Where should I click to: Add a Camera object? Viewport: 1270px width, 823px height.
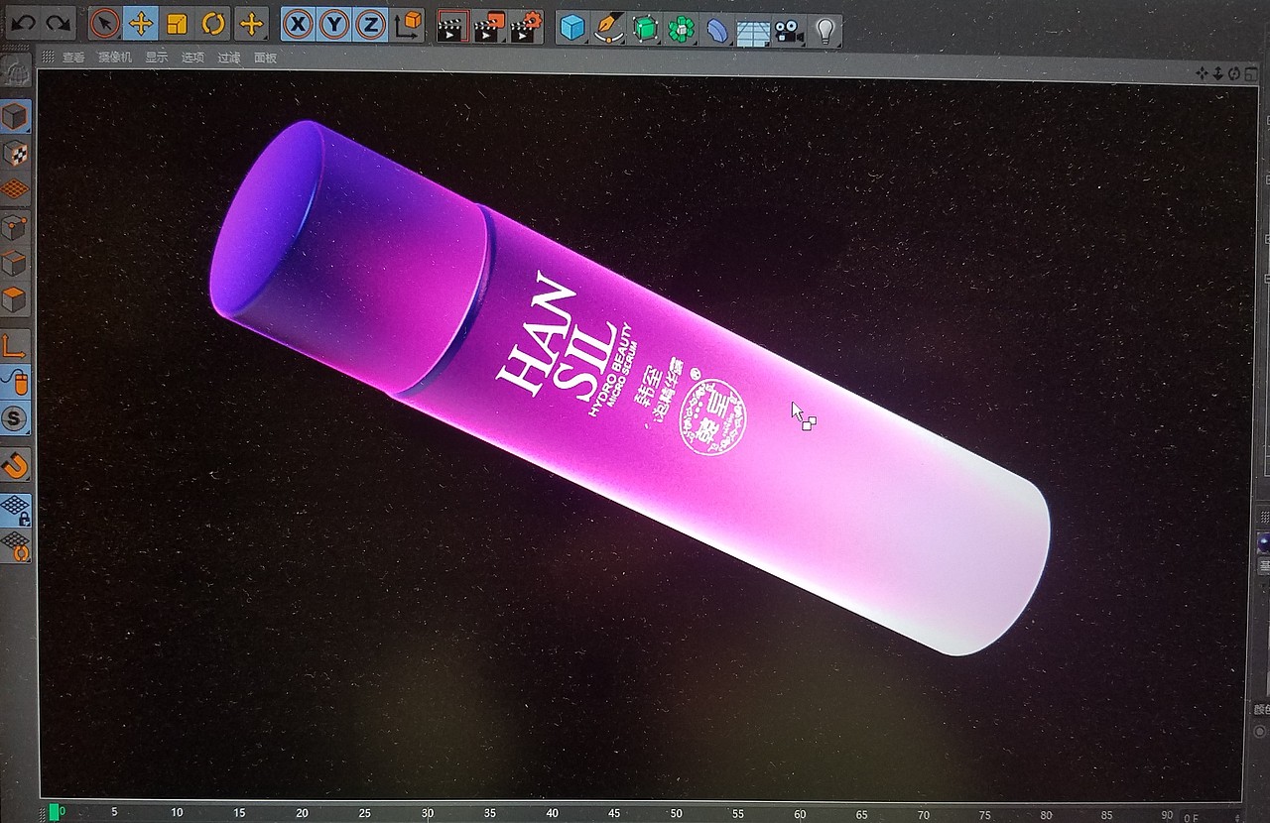[x=789, y=31]
